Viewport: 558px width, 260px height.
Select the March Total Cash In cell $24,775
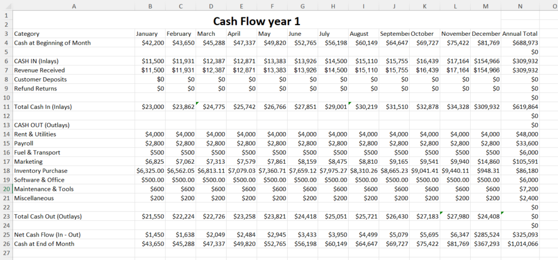point(211,107)
